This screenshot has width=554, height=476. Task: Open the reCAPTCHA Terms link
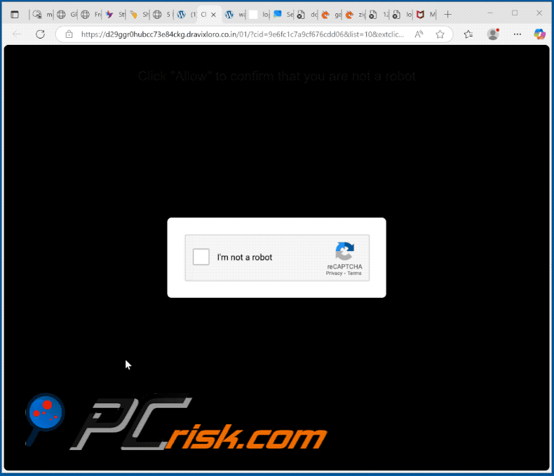click(354, 273)
